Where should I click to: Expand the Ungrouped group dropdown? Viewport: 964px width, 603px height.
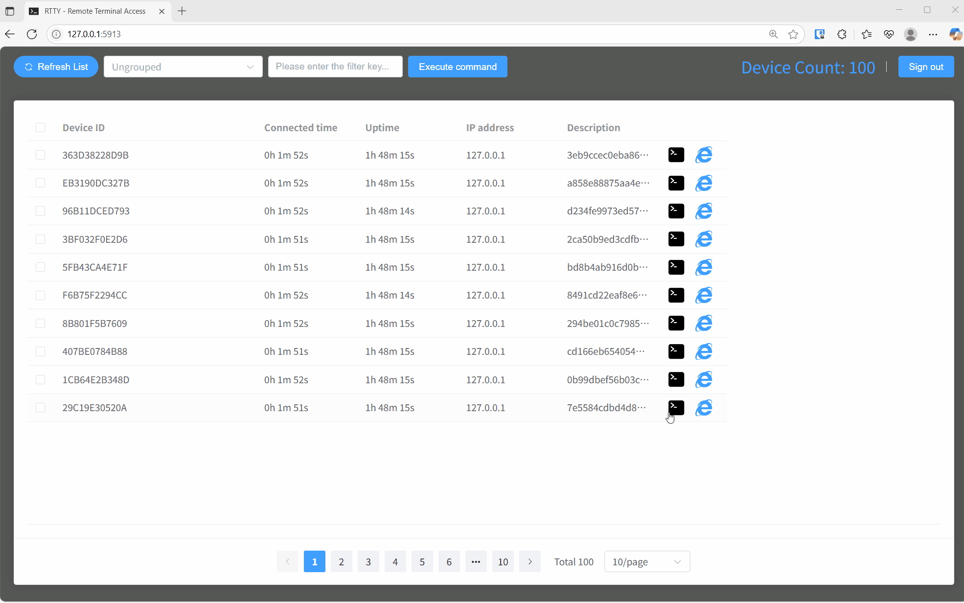(183, 67)
